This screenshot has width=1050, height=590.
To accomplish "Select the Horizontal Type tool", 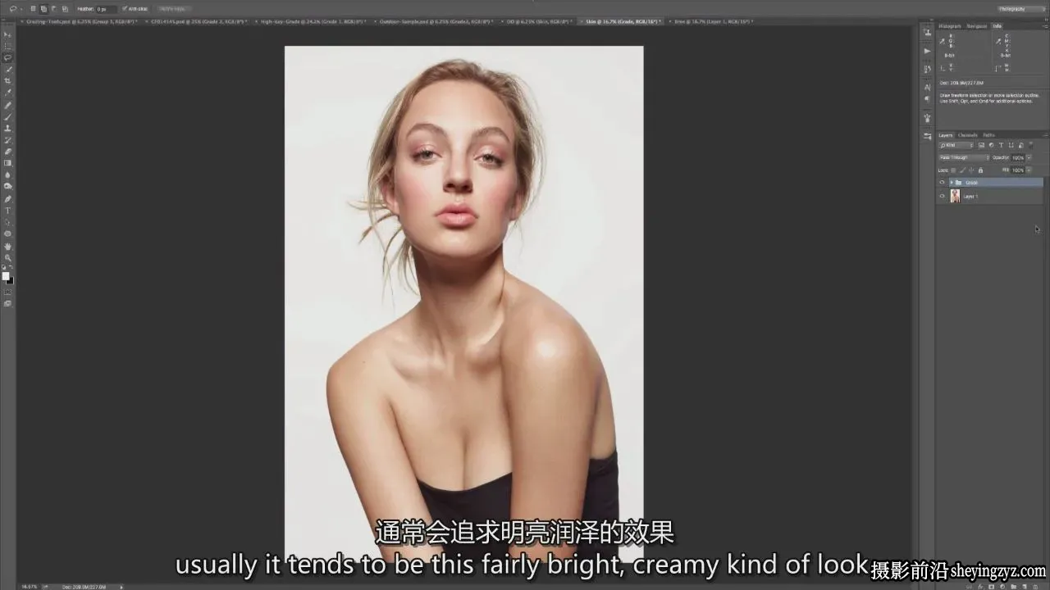I will 8,211.
